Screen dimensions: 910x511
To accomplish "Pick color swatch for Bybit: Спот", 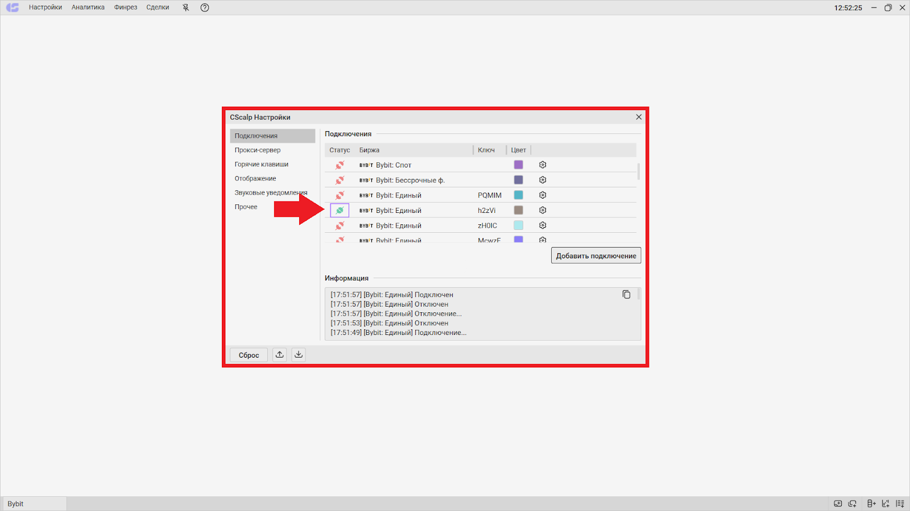I will point(519,165).
